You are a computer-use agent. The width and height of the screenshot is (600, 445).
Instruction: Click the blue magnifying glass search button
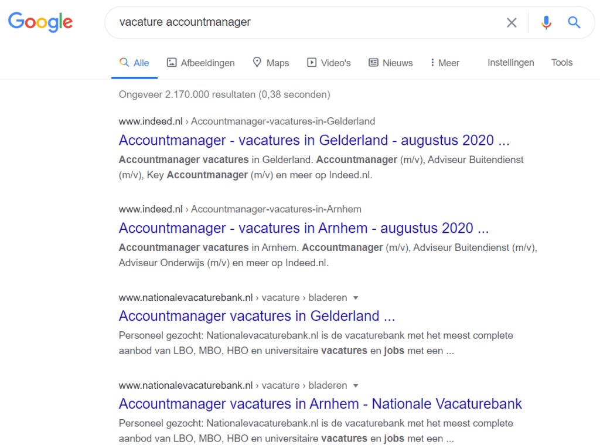pyautogui.click(x=574, y=23)
